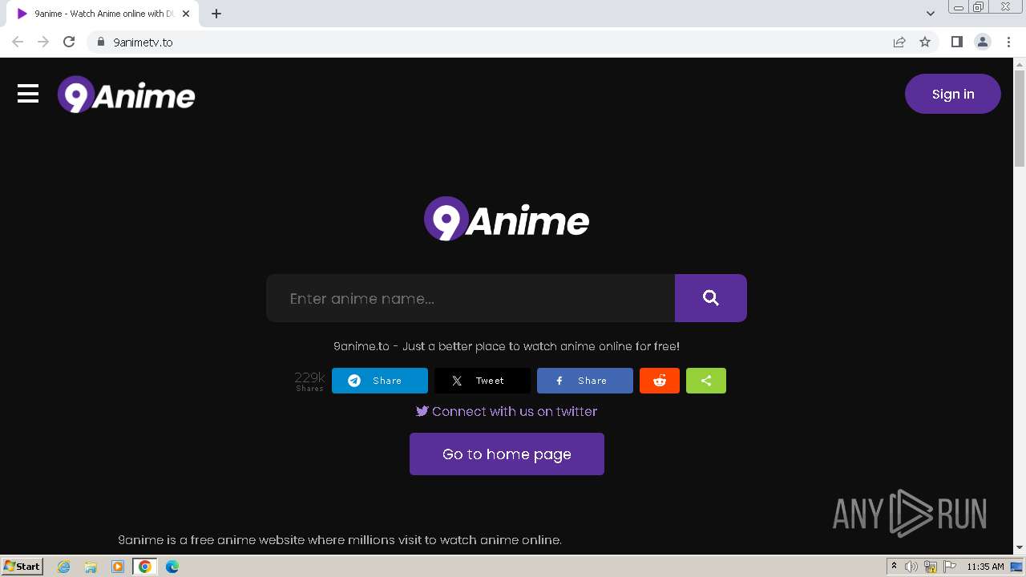1026x577 pixels.
Task: Open File Explorer from the taskbar
Action: click(x=91, y=567)
